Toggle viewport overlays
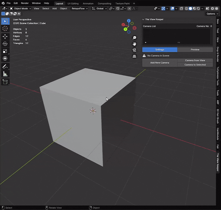Viewport: 221px width, 210px height. point(172,9)
